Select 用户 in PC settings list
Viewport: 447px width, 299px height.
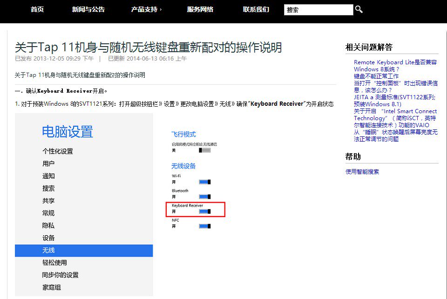48,163
